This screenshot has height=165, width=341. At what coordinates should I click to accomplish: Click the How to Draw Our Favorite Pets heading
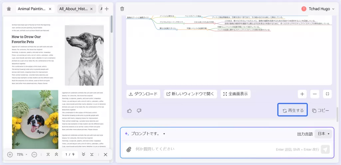26,39
